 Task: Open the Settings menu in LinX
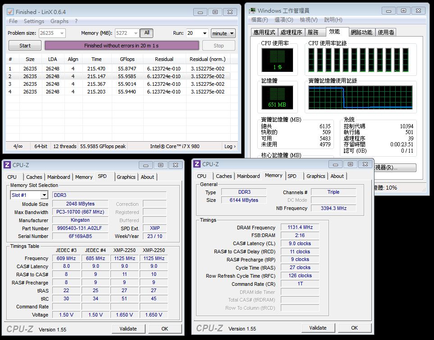pos(34,21)
